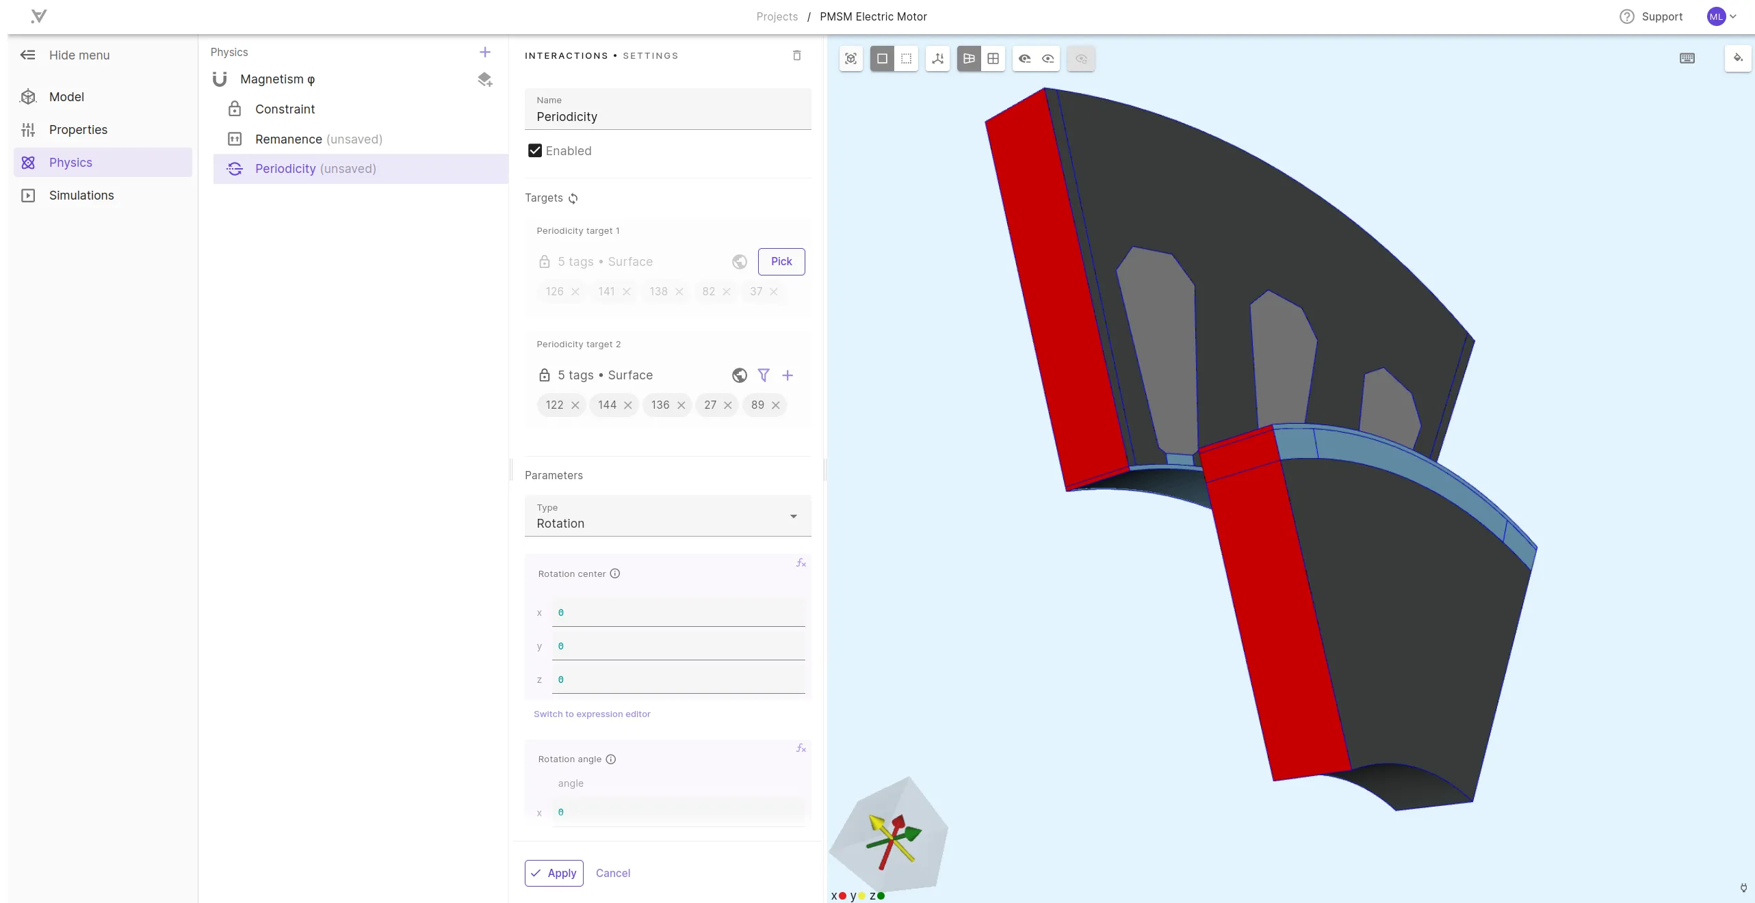Open the Simulations section in the sidebar
1755x903 pixels.
(x=103, y=196)
